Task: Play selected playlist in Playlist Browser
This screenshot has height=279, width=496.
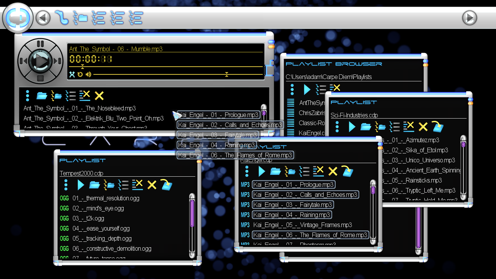Action: click(307, 90)
